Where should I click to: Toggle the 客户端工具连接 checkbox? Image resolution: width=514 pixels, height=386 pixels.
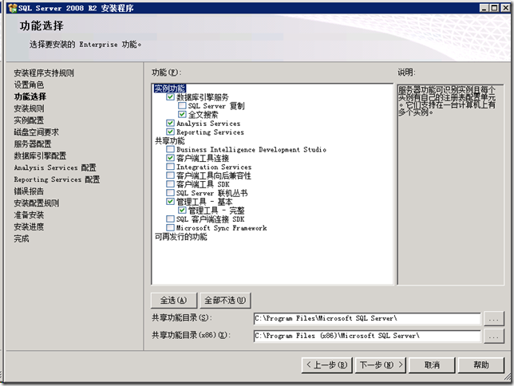(170, 158)
